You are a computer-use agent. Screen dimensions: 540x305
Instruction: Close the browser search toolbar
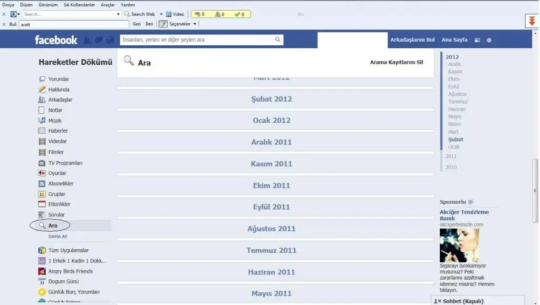click(4, 14)
